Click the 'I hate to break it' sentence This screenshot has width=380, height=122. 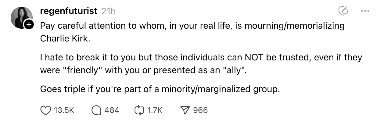click(x=201, y=57)
